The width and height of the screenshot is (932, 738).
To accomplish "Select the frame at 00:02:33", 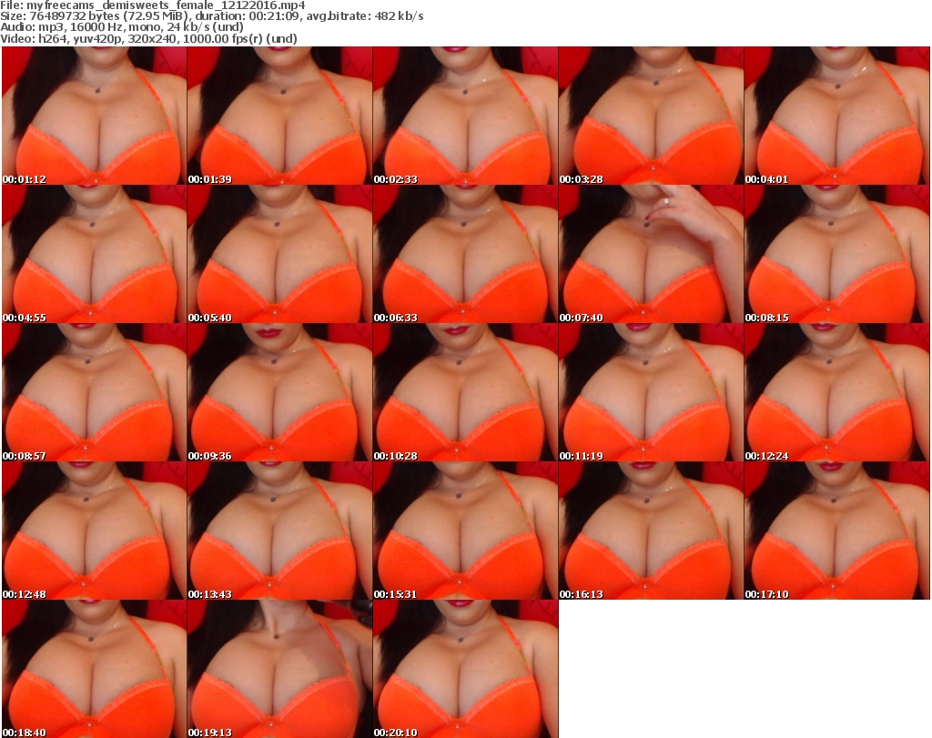I will pos(465,116).
